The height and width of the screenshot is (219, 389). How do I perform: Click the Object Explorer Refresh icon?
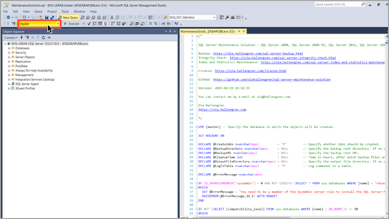(x=43, y=37)
